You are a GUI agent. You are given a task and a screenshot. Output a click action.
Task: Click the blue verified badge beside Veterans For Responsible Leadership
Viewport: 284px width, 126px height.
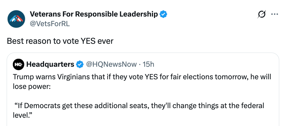(163, 14)
